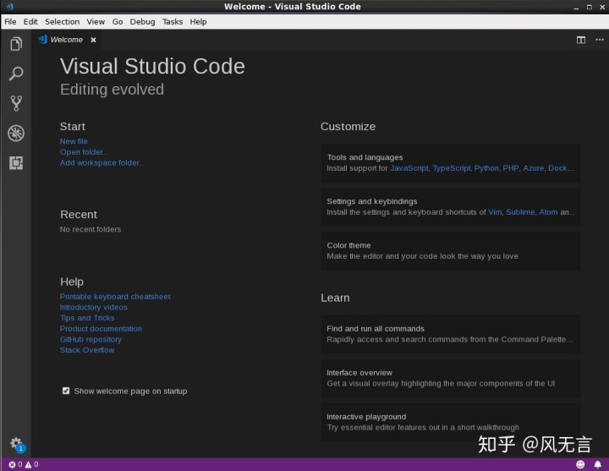
Task: Install PHP support link
Action: click(x=511, y=168)
